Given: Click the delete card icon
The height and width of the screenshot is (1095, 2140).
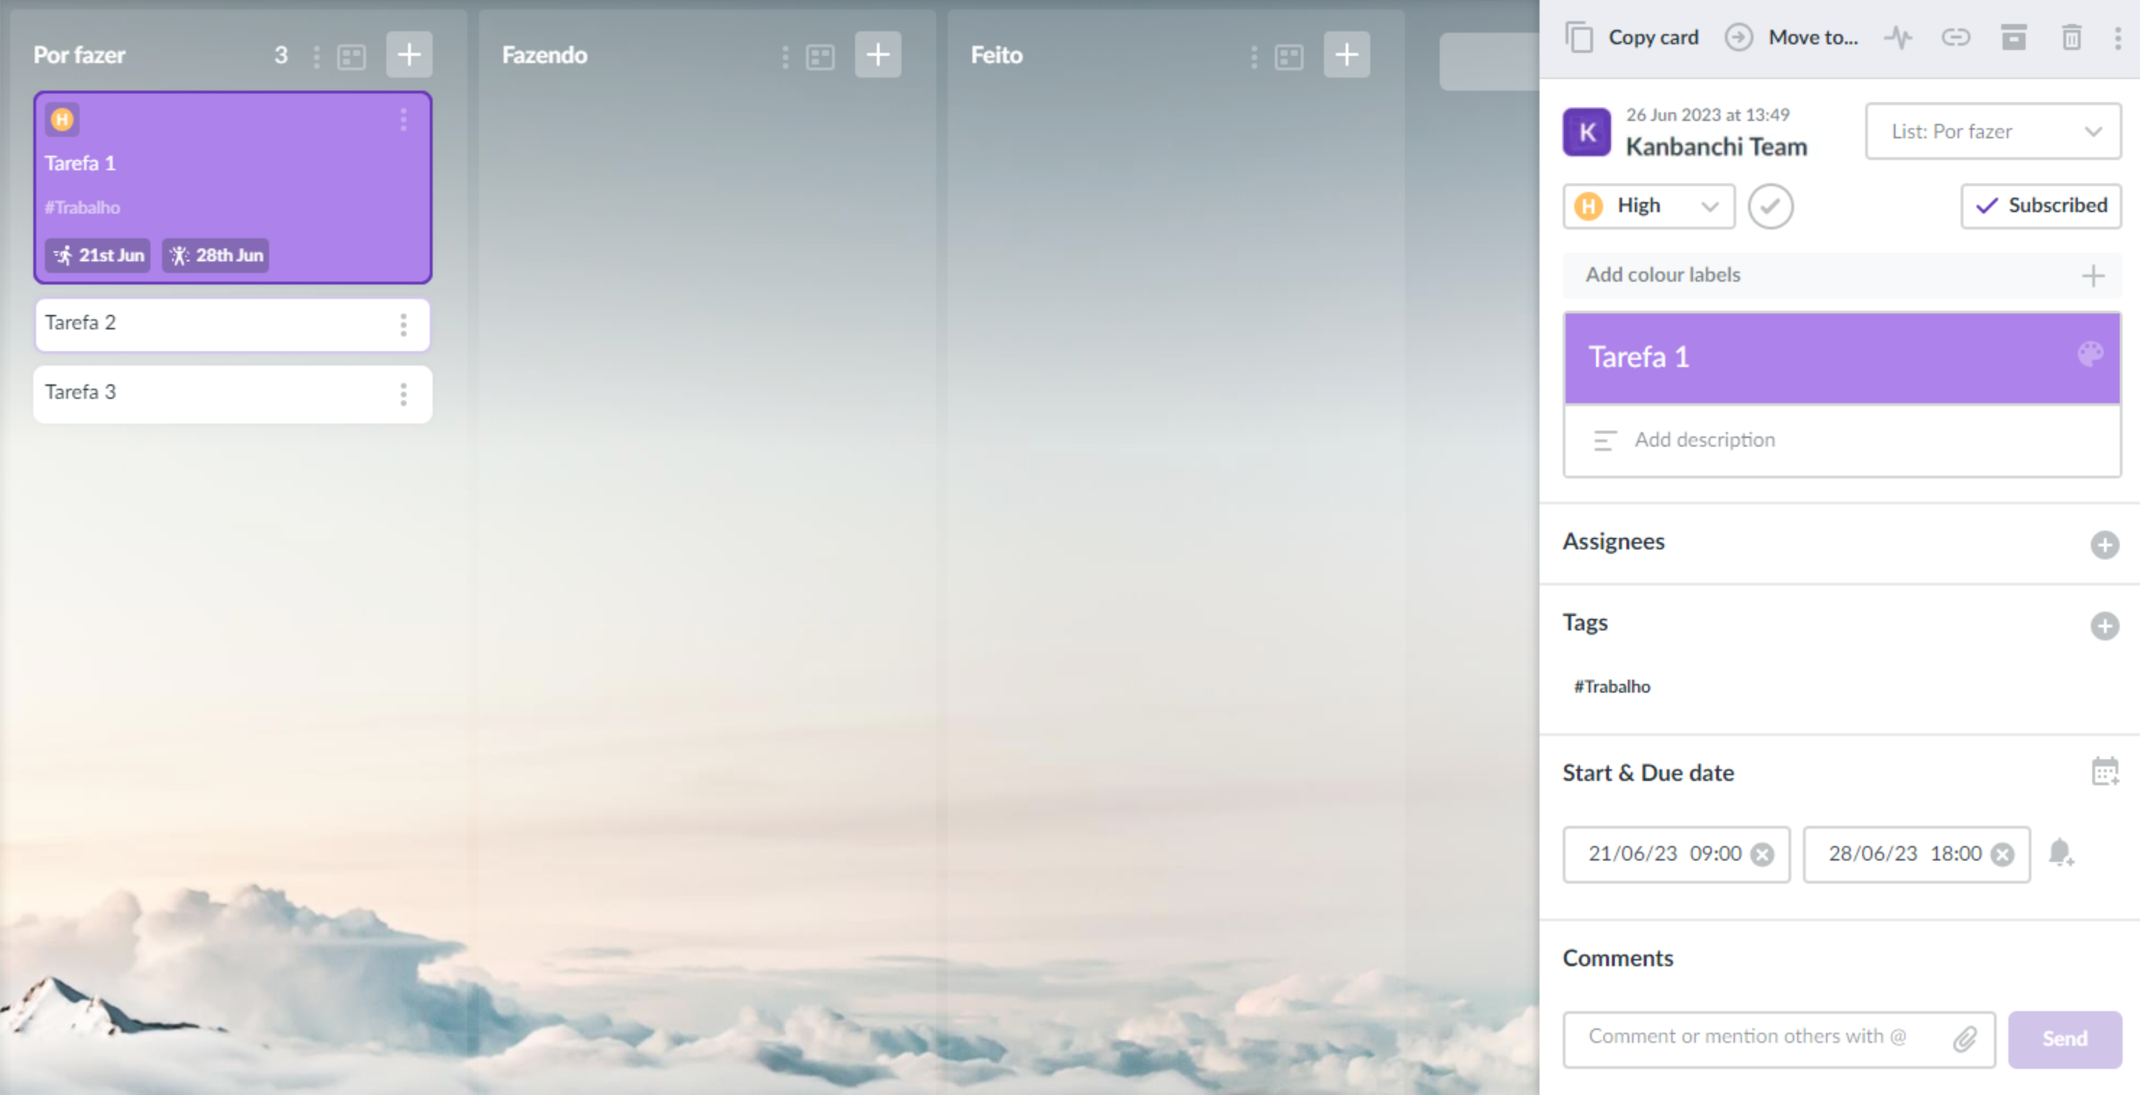Looking at the screenshot, I should click(2072, 38).
